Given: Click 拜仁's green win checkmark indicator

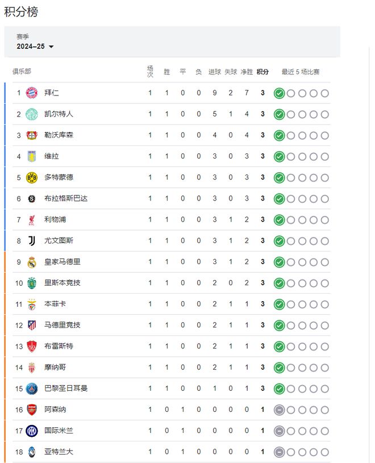Looking at the screenshot, I should [279, 93].
